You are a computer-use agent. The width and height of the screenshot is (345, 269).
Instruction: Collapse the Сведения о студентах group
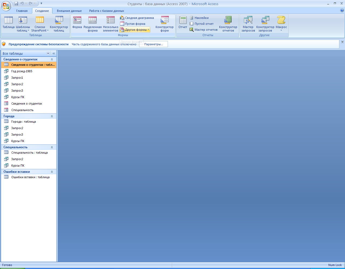point(52,59)
